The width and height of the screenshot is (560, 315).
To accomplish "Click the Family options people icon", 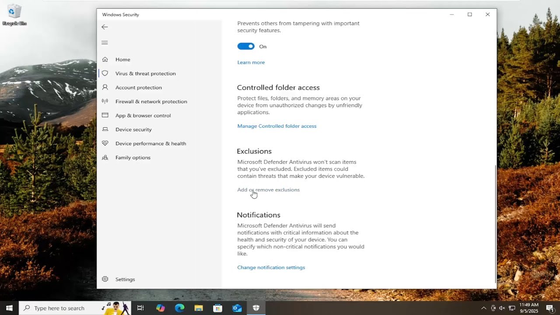I will coord(105,157).
